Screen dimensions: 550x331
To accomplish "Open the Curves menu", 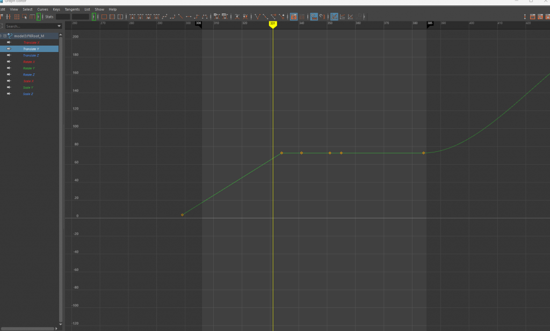I will [x=42, y=9].
